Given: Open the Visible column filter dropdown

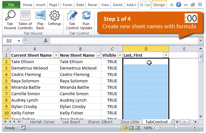Looking at the screenshot, I should point(119,55).
